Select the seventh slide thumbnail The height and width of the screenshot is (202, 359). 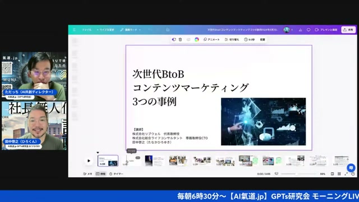click(x=248, y=161)
